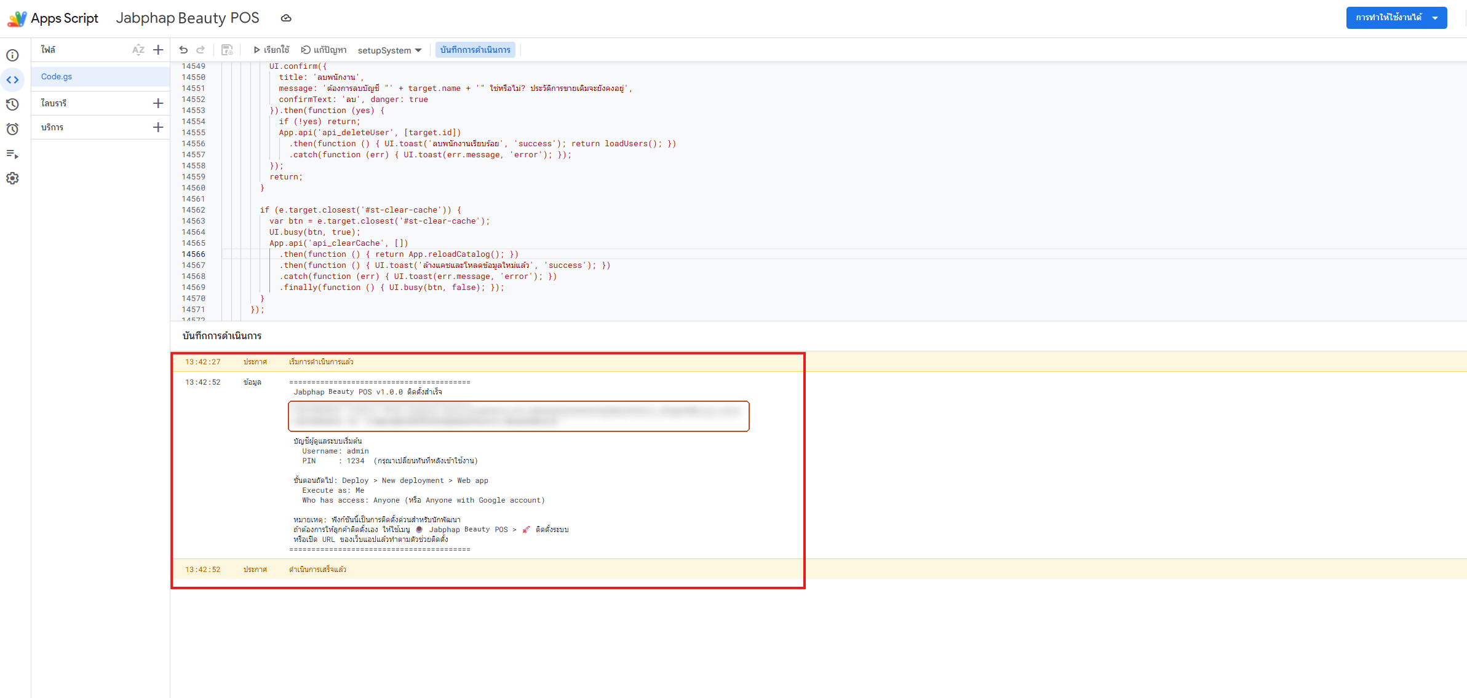Open Project Settings gear icon
The image size is (1467, 698).
(x=12, y=178)
